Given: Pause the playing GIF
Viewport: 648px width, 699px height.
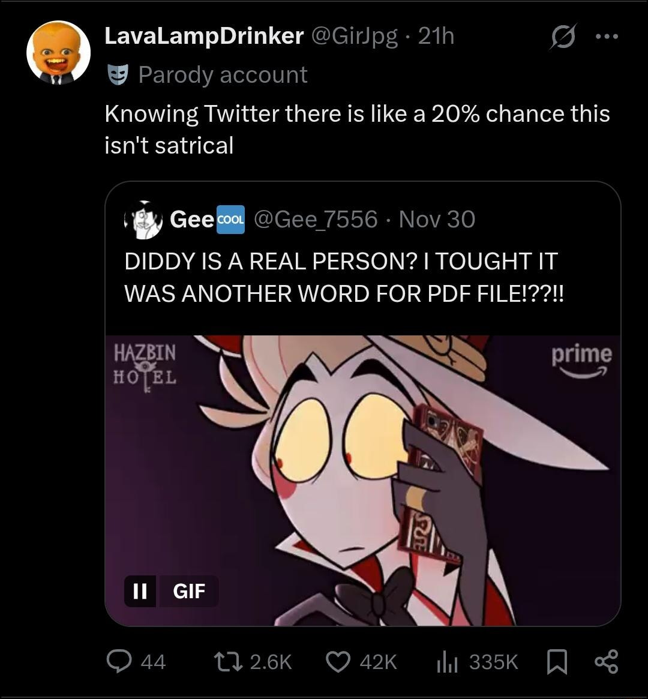Looking at the screenshot, I should [x=139, y=592].
